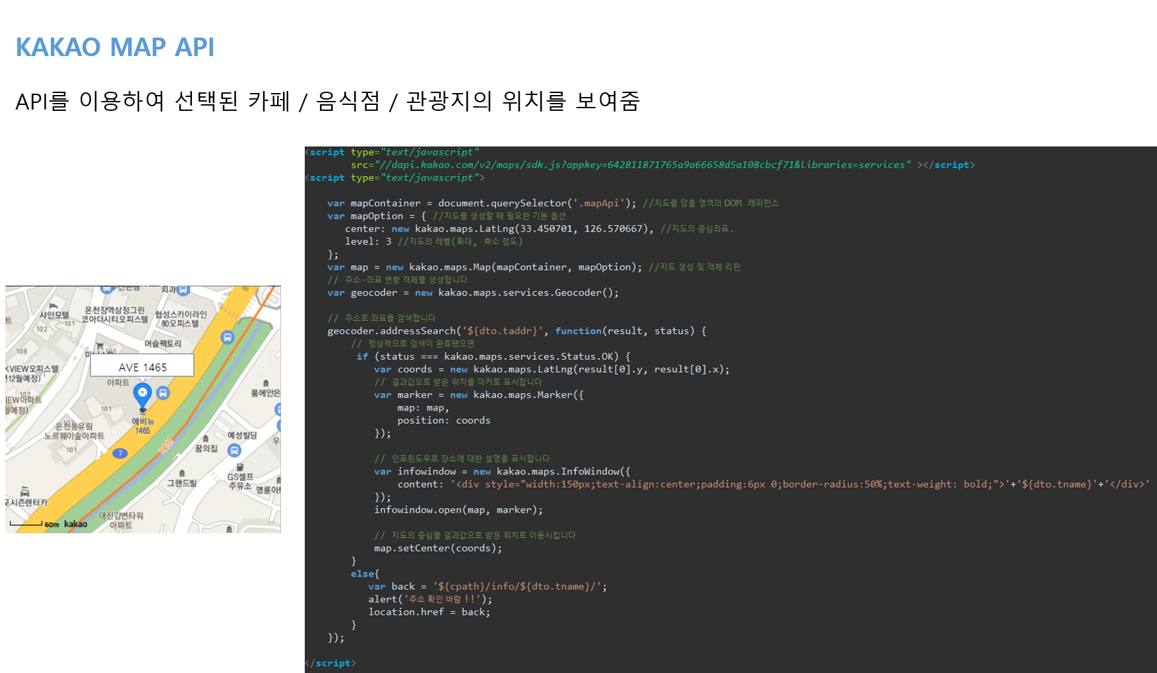This screenshot has height=673, width=1157.
Task: Click the fuel pump icon at GS셀프 주유소
Action: click(239, 468)
